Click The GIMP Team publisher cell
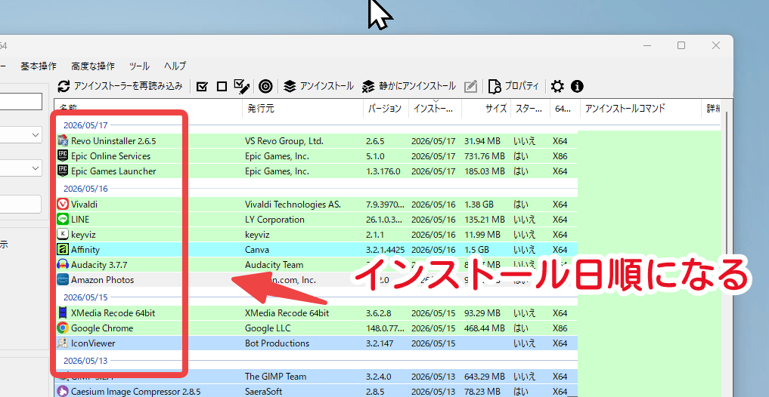The image size is (769, 397). point(276,377)
